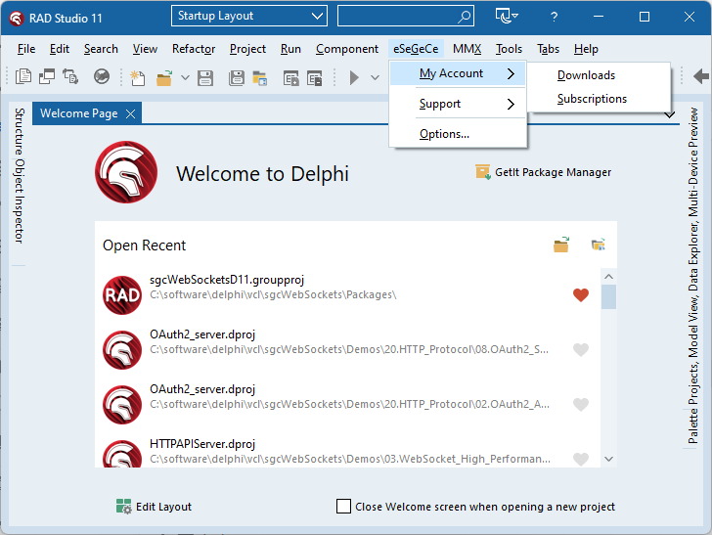712x535 pixels.
Task: Close the Welcome Page tab with its X
Action: point(130,113)
